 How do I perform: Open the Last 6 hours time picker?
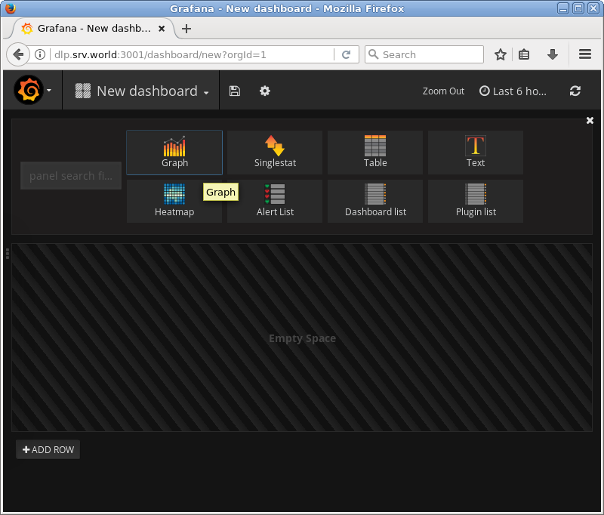tap(513, 91)
